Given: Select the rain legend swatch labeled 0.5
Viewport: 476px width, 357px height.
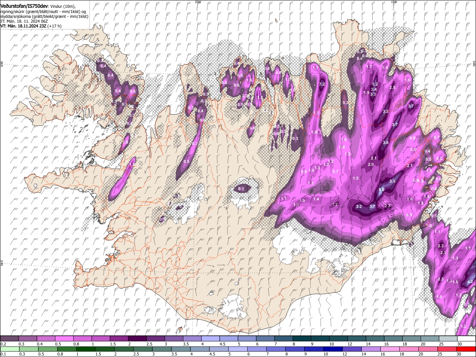Looking at the screenshot, I should pyautogui.click(x=48, y=349).
